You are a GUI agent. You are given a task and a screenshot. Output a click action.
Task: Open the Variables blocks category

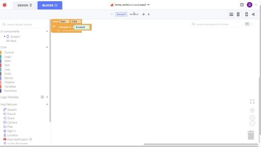point(10,87)
